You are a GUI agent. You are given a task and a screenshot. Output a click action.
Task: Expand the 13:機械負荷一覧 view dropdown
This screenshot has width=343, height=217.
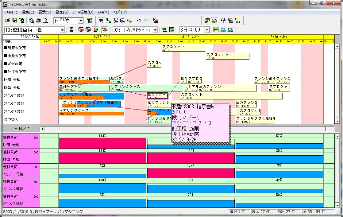(62, 30)
